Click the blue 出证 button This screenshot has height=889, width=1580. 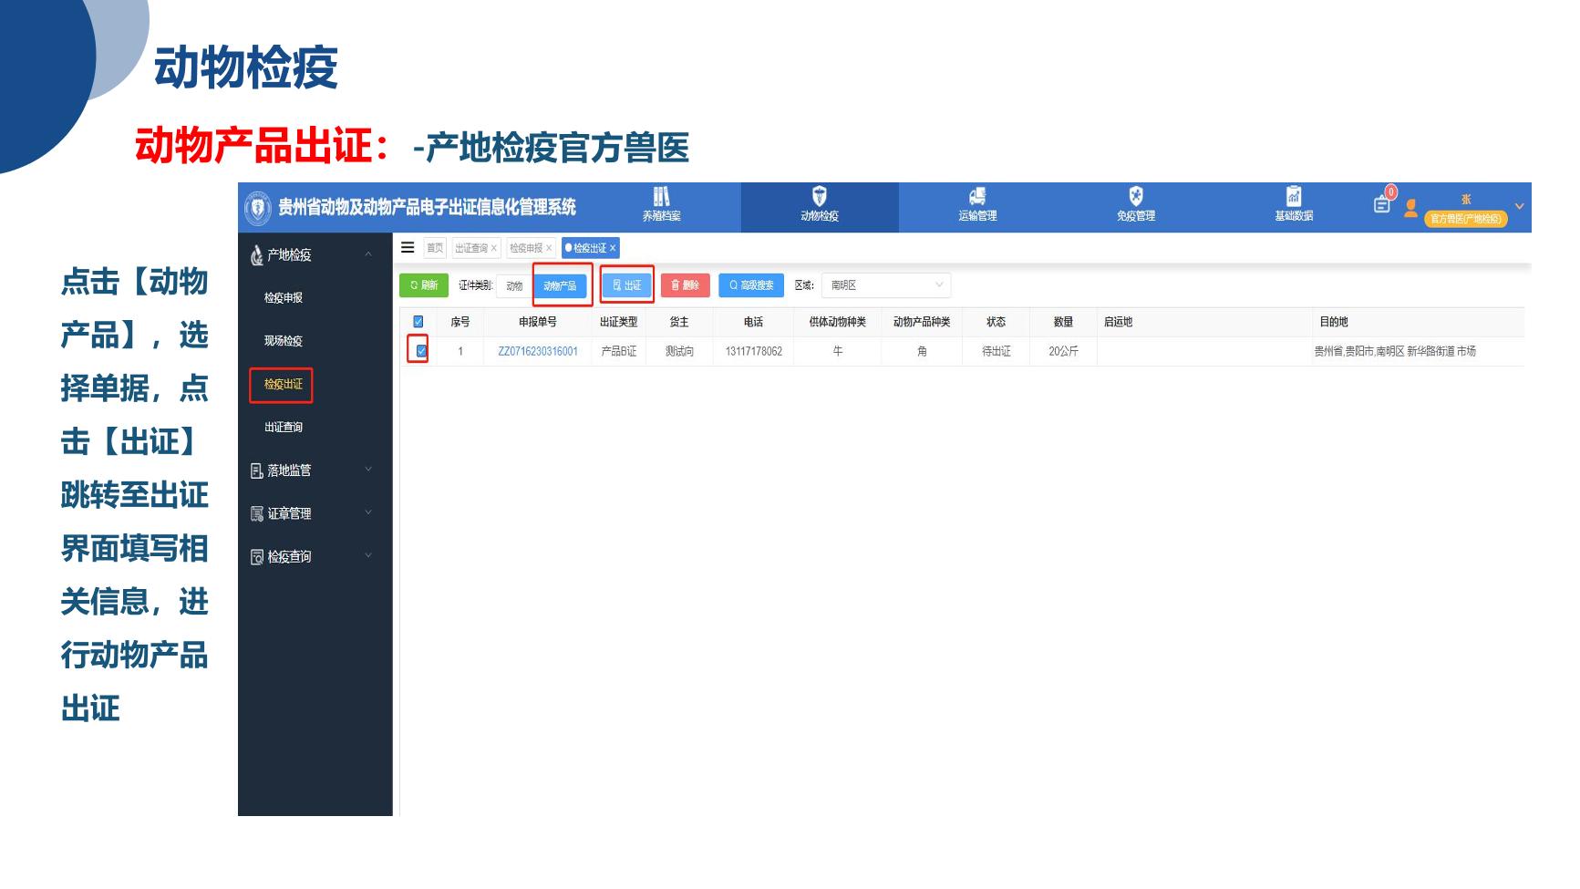coord(627,285)
